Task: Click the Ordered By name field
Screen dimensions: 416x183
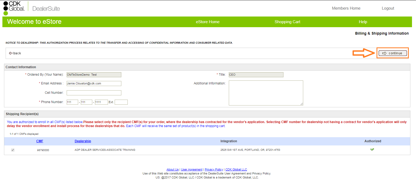Action: pyautogui.click(x=94, y=75)
